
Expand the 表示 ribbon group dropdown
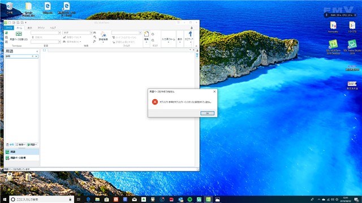pos(180,39)
